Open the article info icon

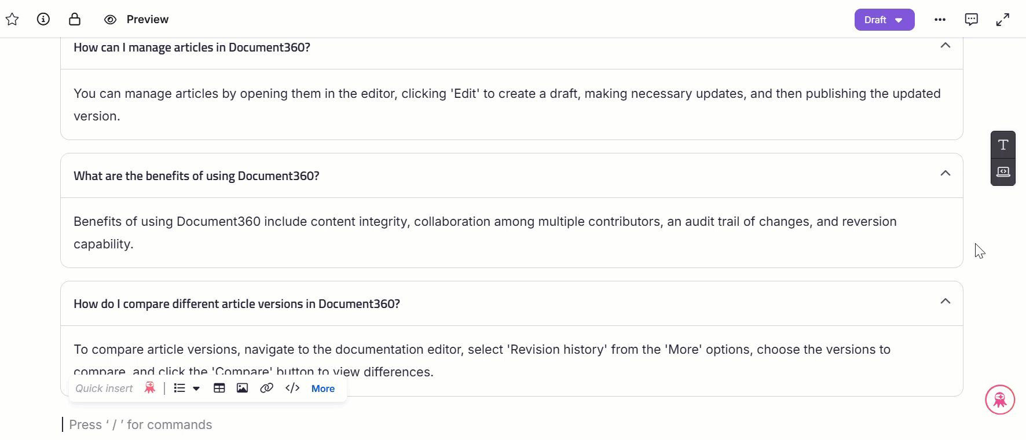[x=43, y=20]
